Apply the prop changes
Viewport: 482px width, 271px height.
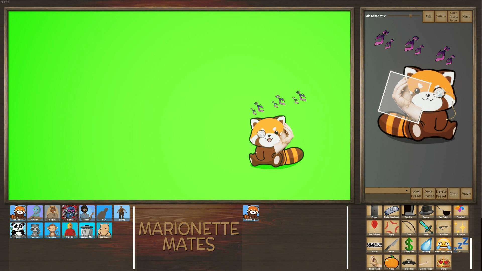pyautogui.click(x=466, y=194)
